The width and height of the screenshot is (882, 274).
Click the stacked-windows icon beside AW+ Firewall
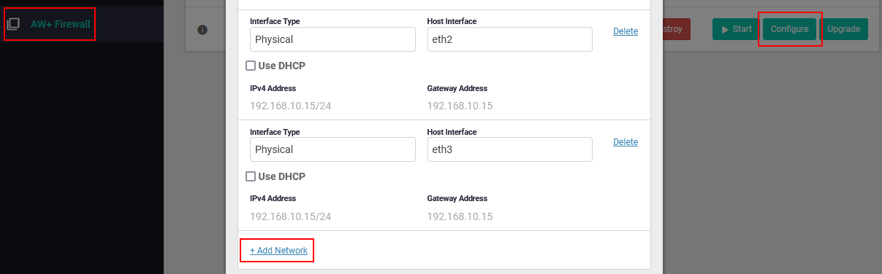click(13, 24)
